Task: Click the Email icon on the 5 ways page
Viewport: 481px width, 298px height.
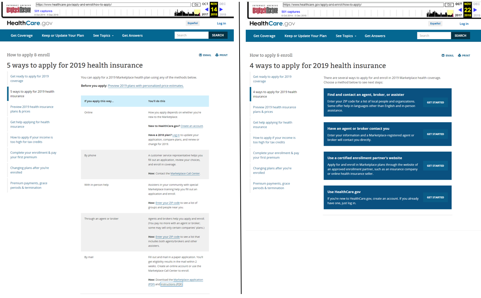Action: pyautogui.click(x=201, y=55)
